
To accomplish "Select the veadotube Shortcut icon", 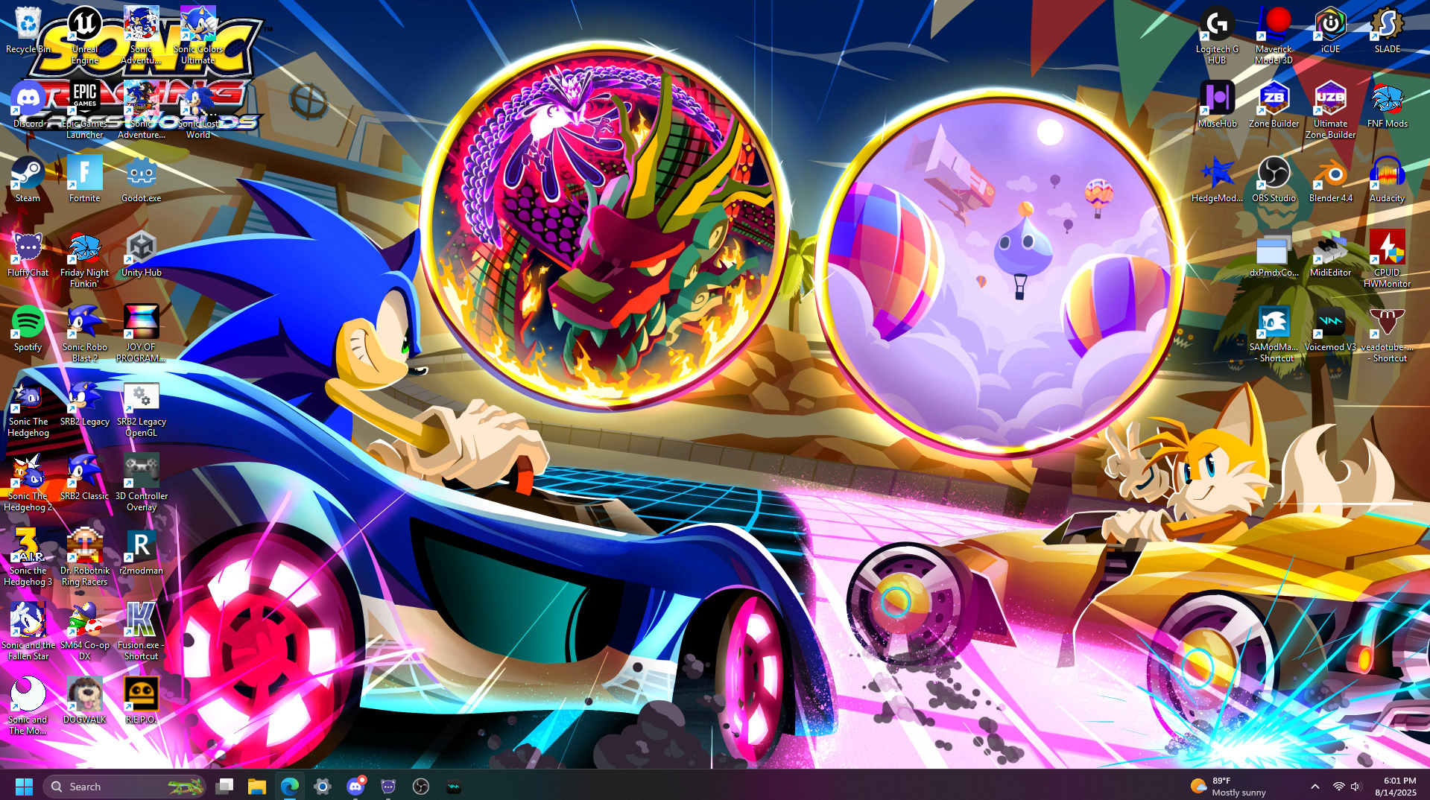I will 1388,334.
